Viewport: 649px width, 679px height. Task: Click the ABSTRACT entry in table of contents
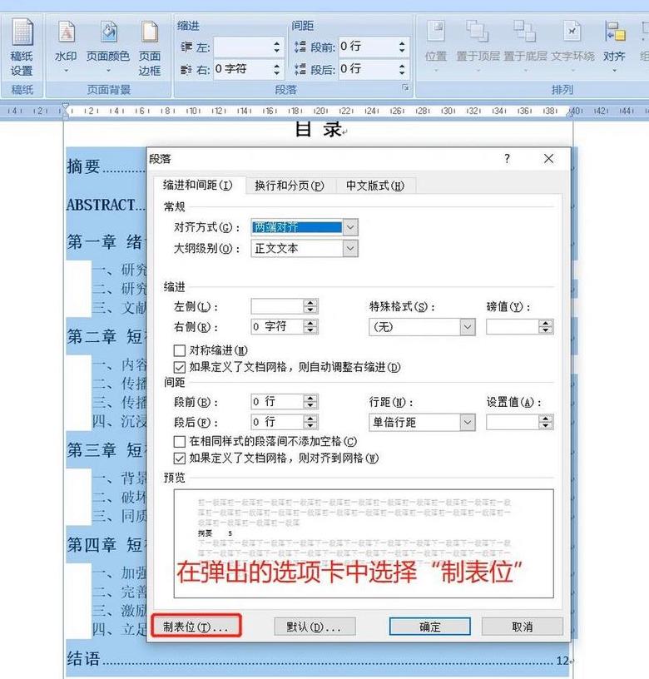102,205
